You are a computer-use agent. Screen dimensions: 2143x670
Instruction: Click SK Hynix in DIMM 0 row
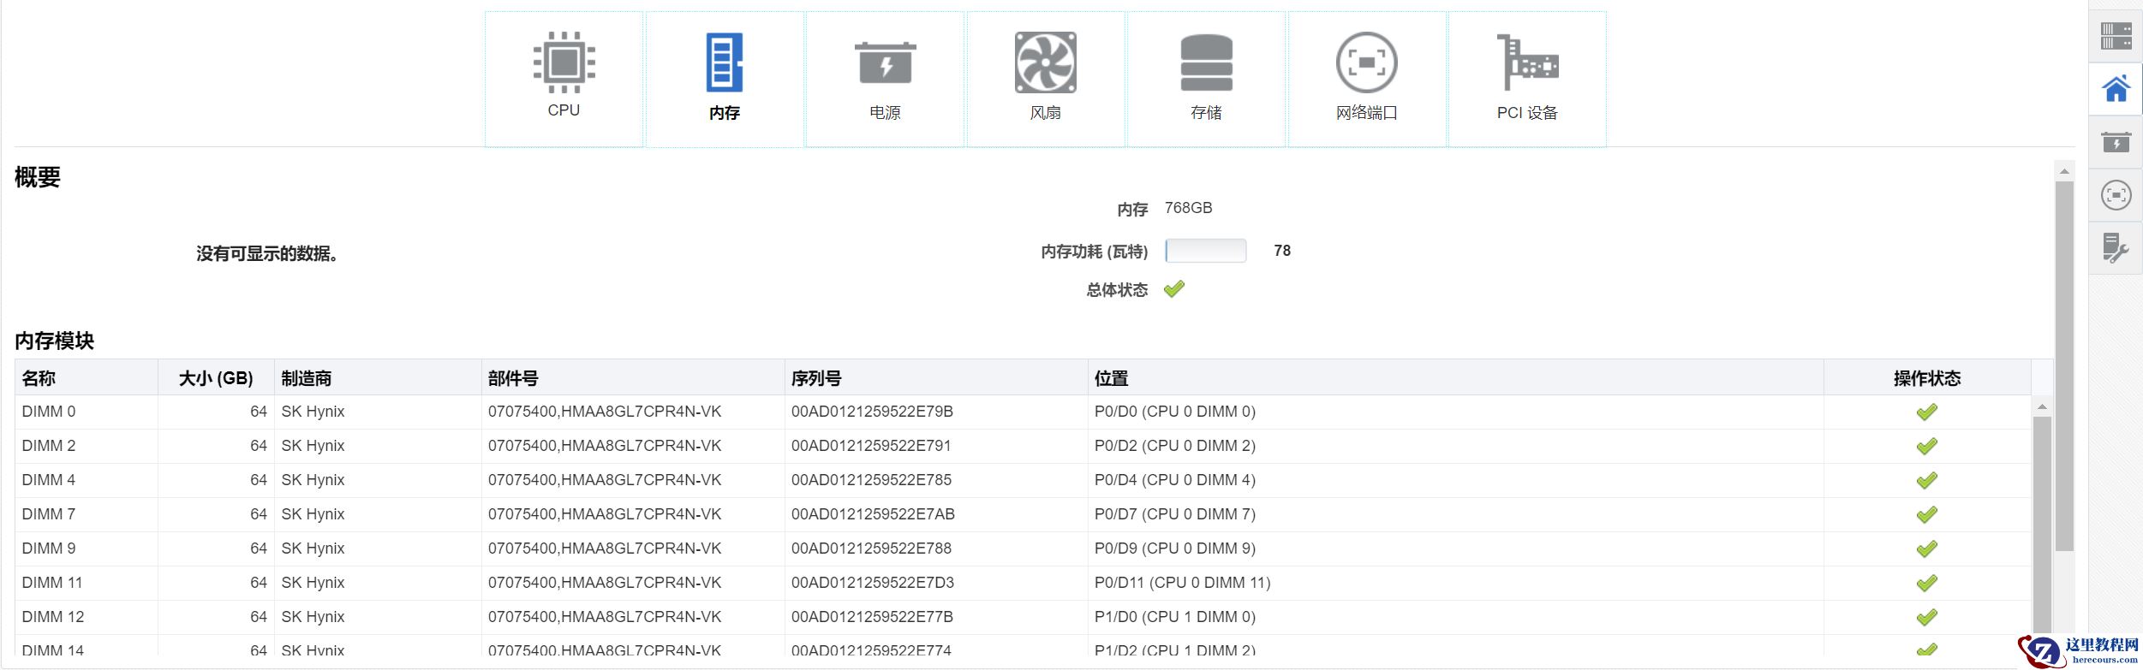(x=313, y=412)
